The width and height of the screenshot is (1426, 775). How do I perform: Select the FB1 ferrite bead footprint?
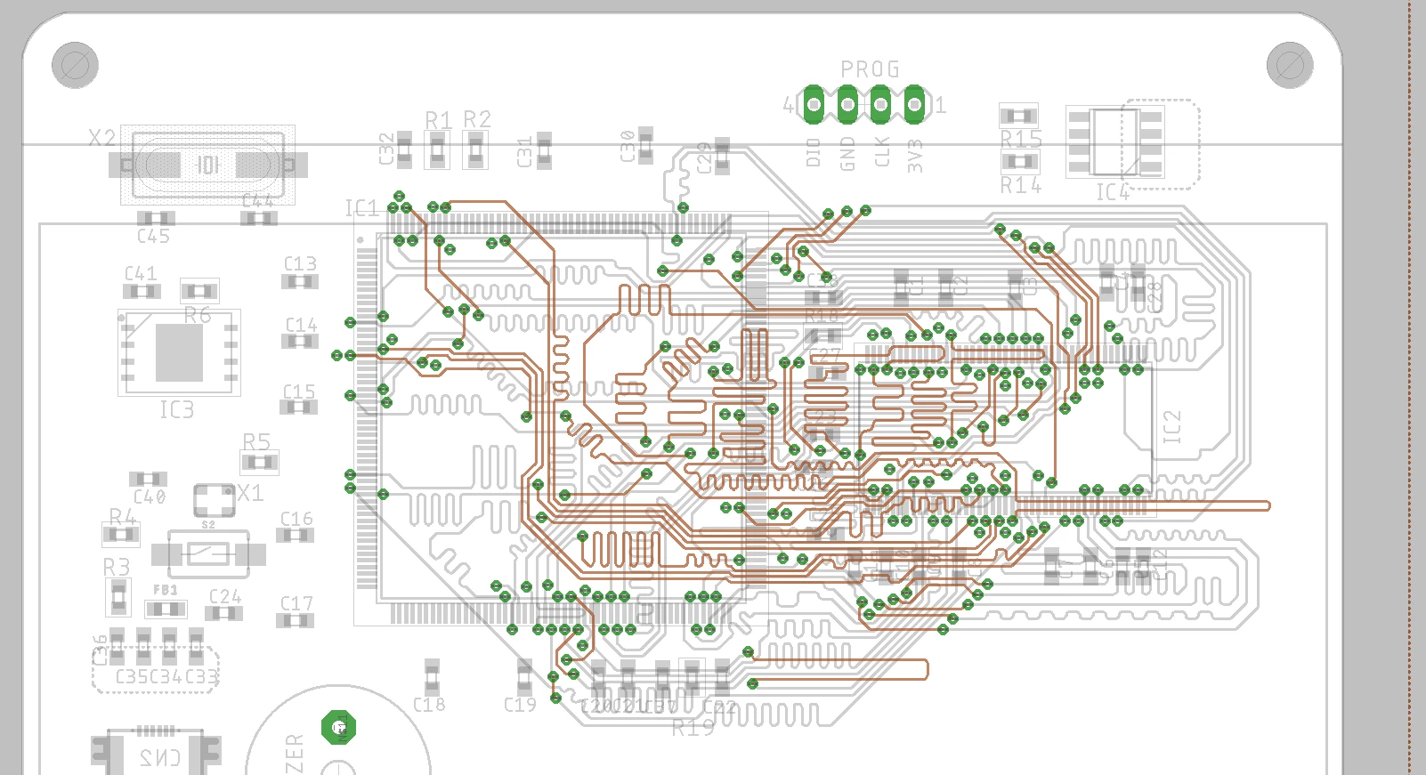pos(166,610)
